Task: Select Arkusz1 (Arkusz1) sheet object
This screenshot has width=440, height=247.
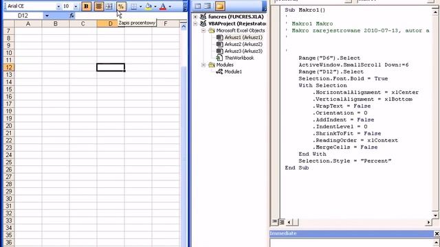Action: point(243,38)
